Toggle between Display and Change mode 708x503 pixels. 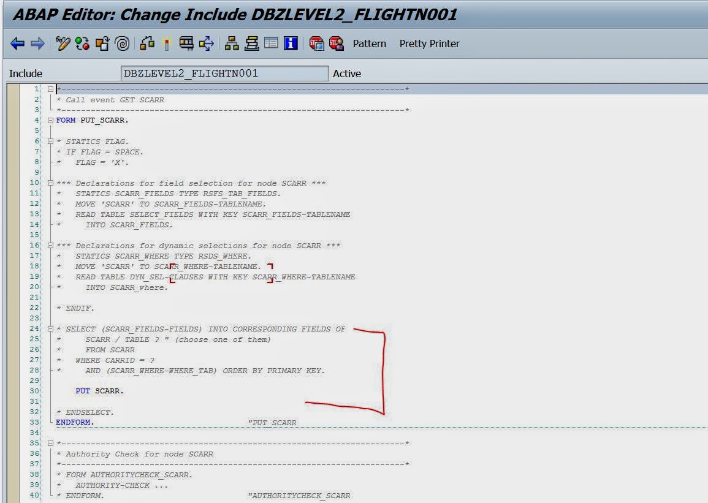[x=61, y=43]
